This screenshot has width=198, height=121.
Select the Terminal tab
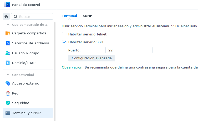[69, 16]
